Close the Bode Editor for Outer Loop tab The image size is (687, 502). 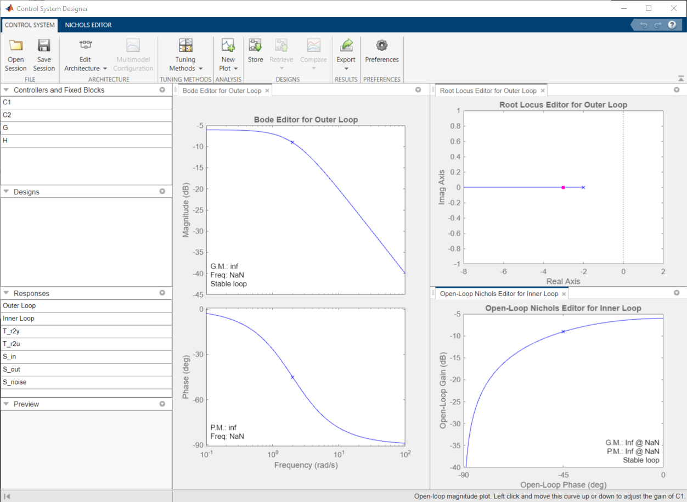tap(267, 91)
